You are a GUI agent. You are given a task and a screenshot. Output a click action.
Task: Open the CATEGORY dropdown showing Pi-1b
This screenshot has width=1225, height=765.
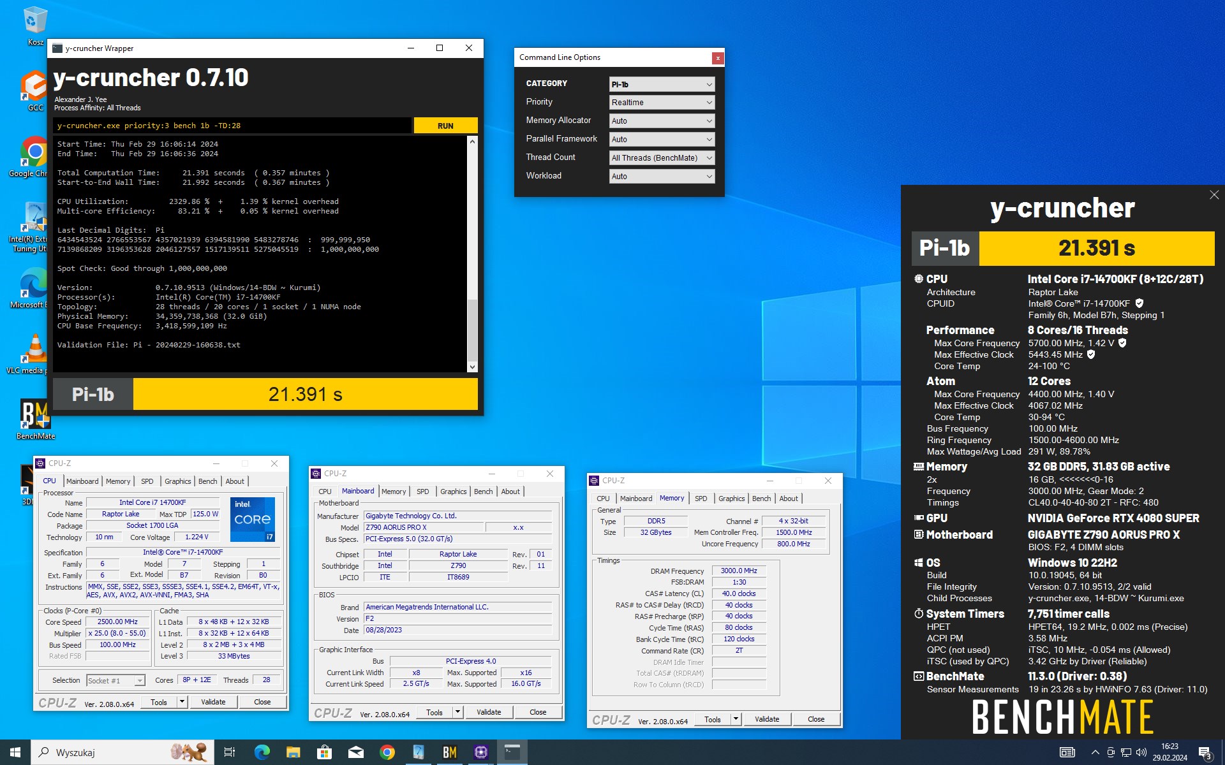662,84
